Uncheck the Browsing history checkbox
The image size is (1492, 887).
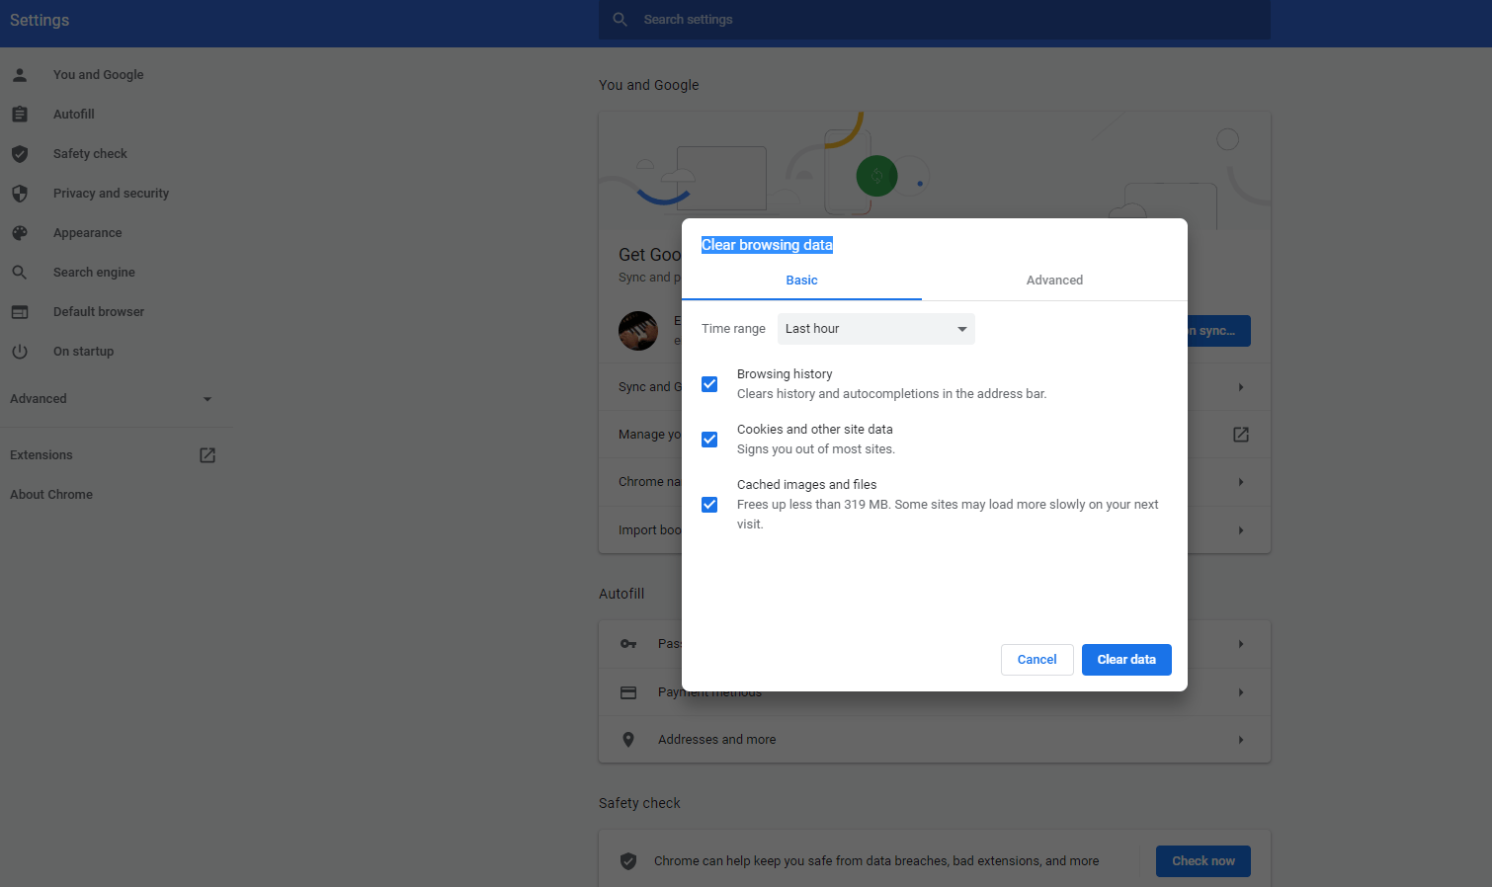(709, 384)
